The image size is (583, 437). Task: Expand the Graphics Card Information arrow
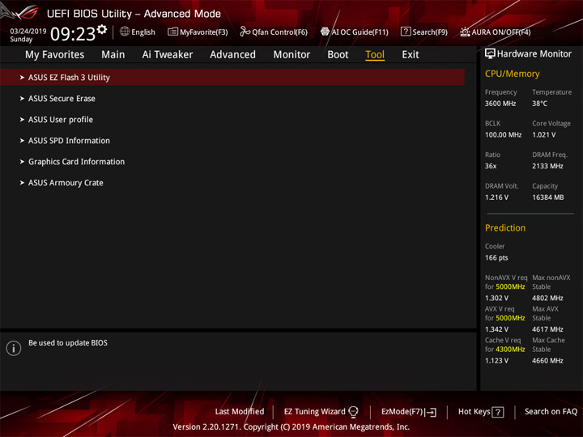(22, 162)
